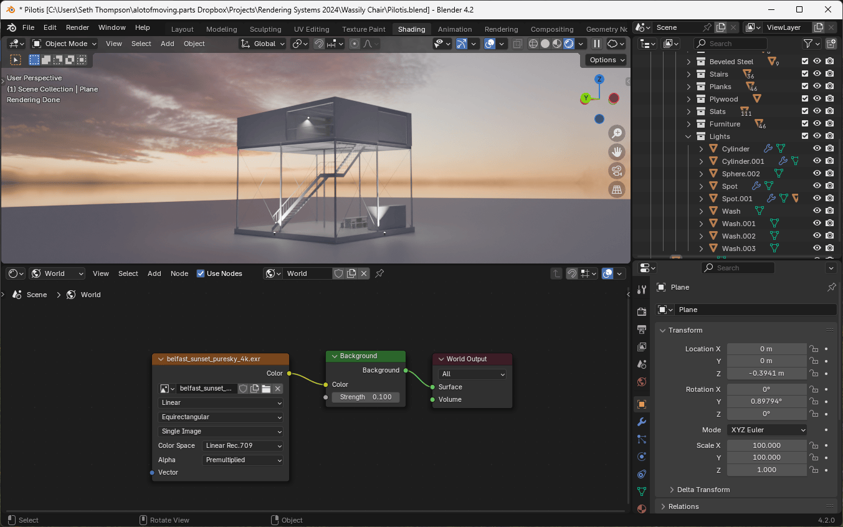Open the View Layer properties tab
Screen dimensions: 843x527
pyautogui.click(x=642, y=346)
